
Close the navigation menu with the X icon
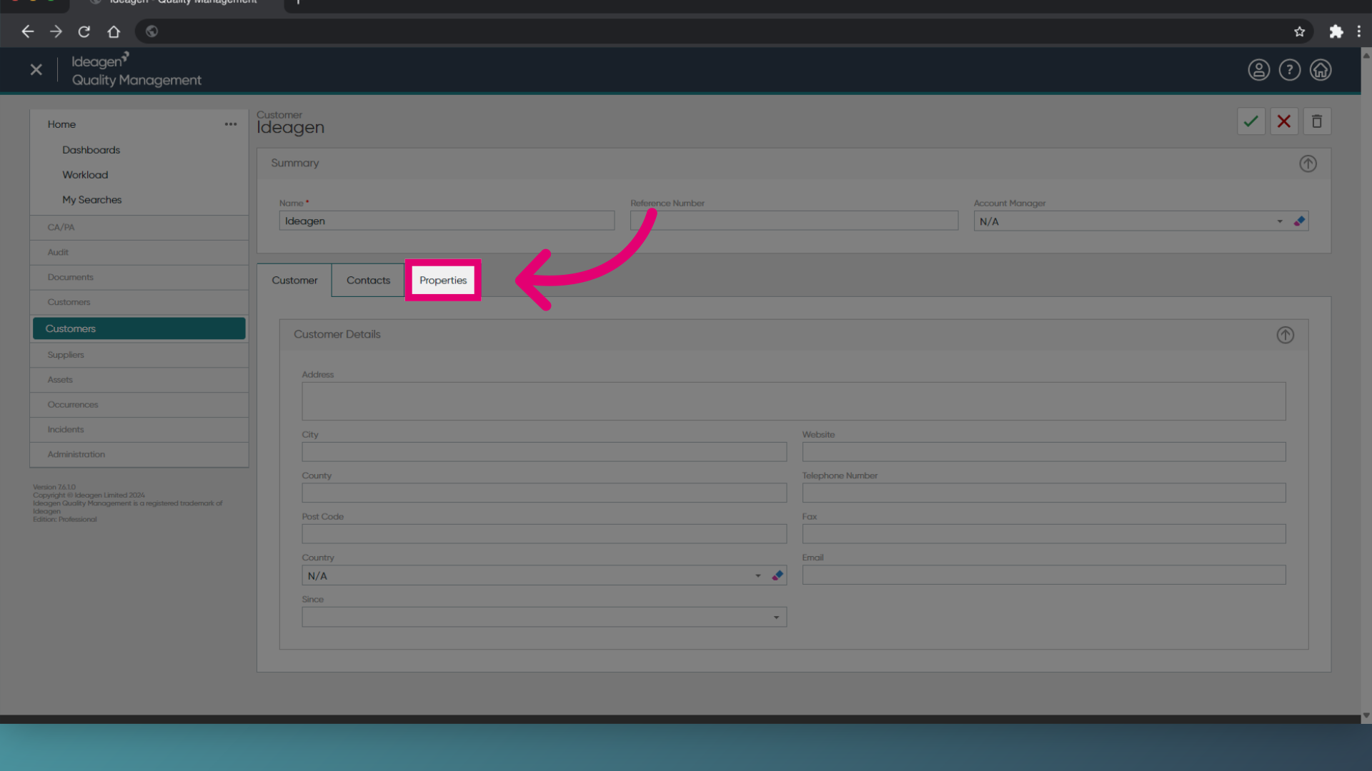[x=36, y=69]
